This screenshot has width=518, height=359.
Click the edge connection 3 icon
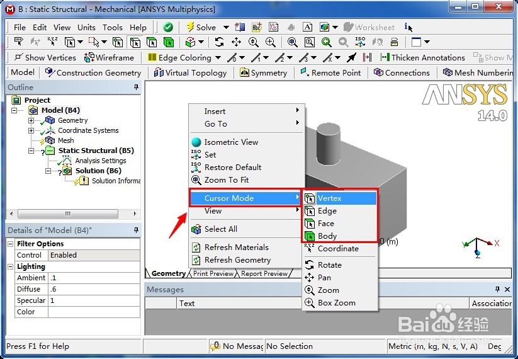304,58
